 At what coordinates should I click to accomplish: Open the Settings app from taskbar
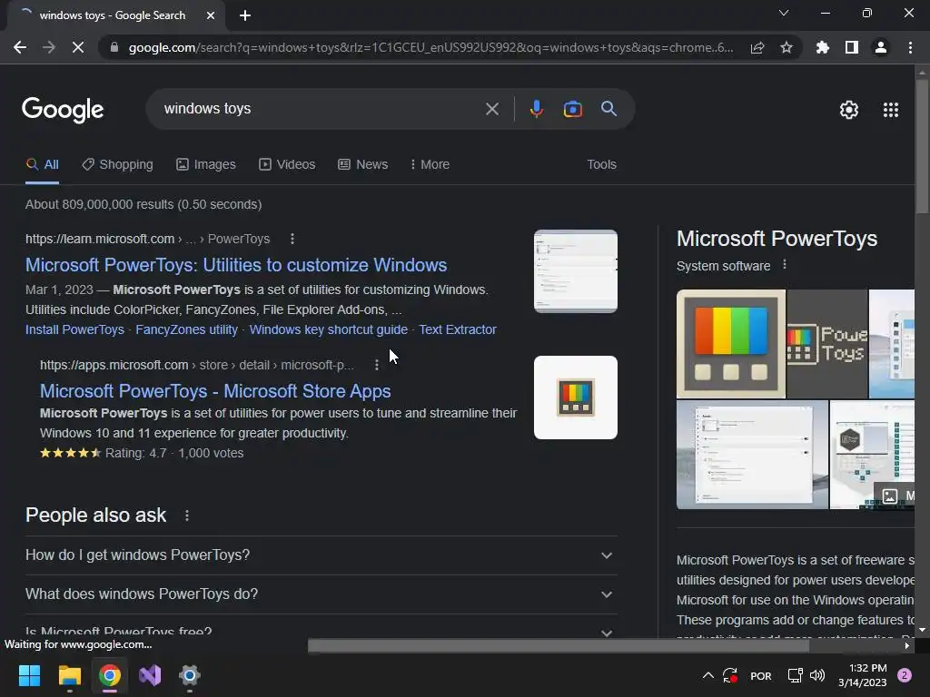pos(190,675)
